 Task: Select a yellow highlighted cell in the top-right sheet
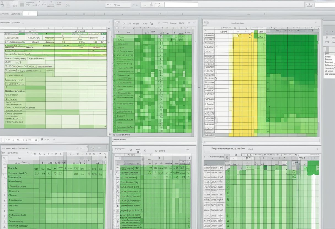(242, 83)
